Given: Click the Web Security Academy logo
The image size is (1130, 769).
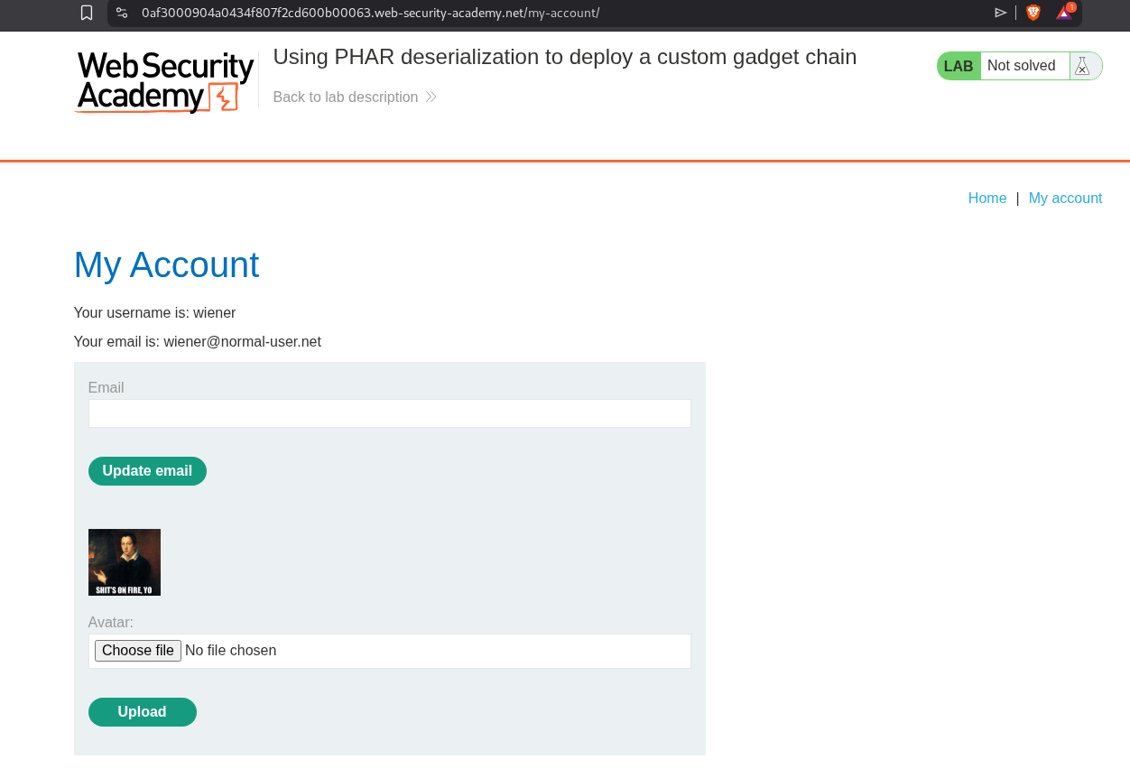Looking at the screenshot, I should point(164,81).
